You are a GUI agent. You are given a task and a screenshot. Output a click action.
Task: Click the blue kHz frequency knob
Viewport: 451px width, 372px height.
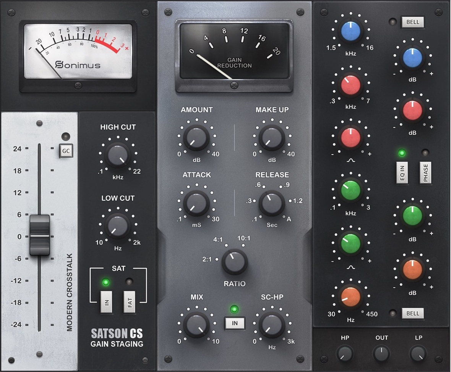350,31
